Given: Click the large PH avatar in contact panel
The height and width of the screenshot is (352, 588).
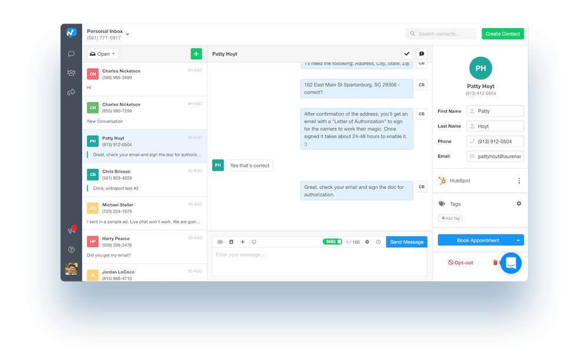Looking at the screenshot, I should (480, 68).
